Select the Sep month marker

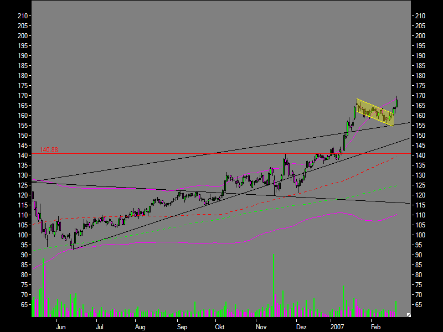[x=182, y=327]
